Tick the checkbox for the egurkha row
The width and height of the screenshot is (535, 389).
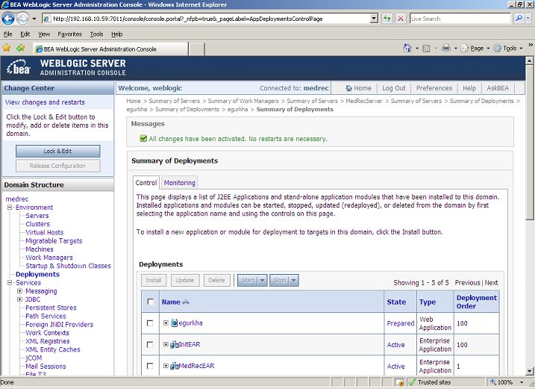pyautogui.click(x=150, y=323)
